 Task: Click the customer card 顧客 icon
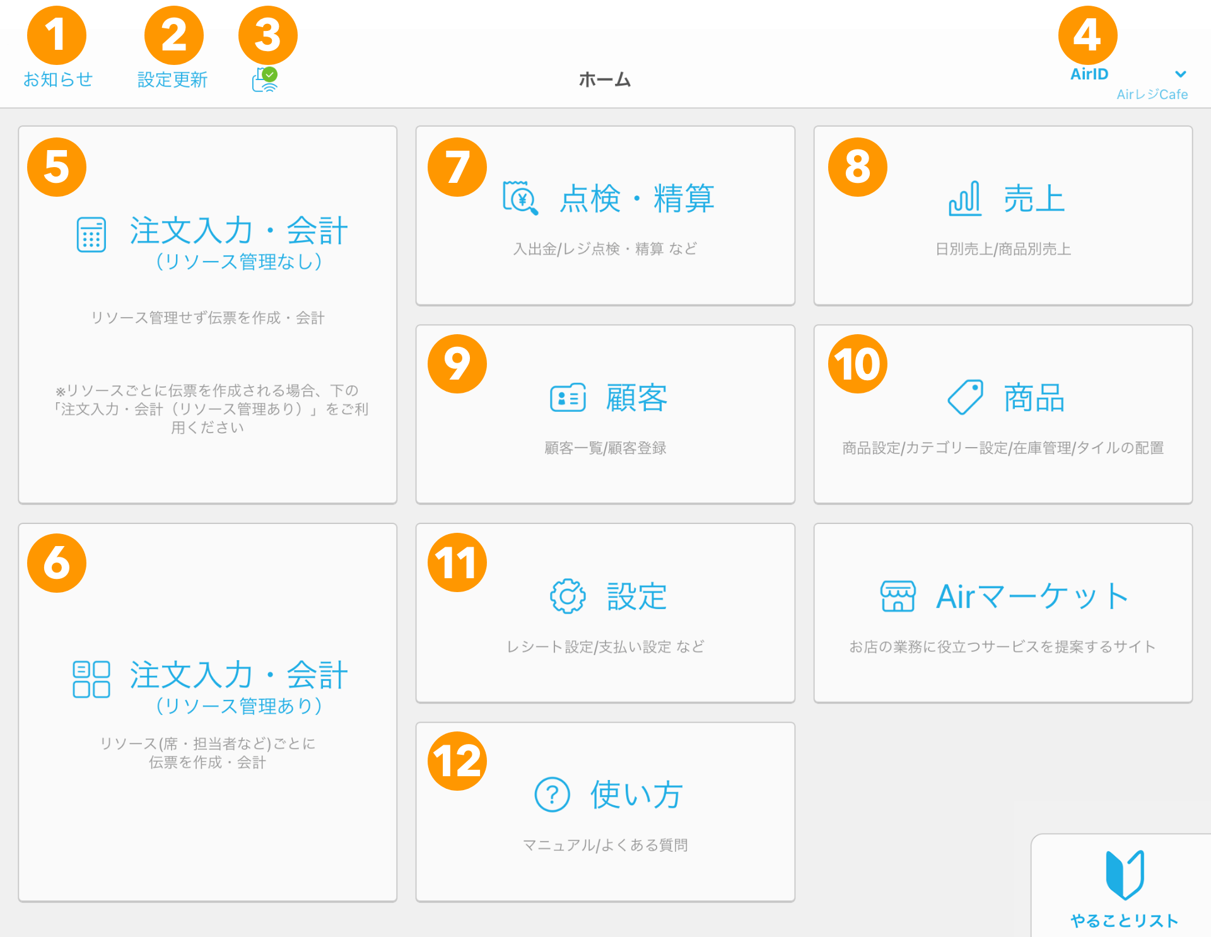(568, 397)
